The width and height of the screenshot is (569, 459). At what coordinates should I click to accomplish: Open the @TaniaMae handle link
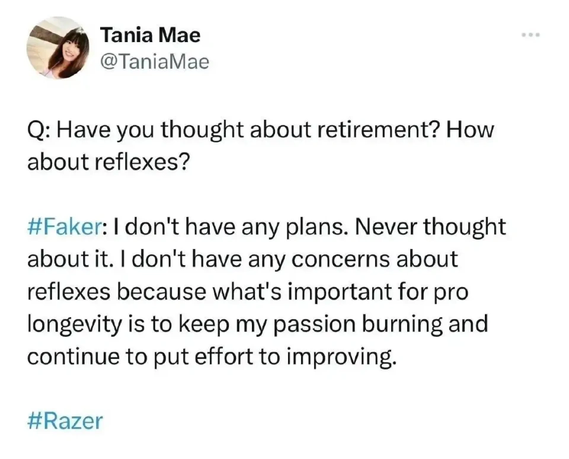[x=155, y=62]
